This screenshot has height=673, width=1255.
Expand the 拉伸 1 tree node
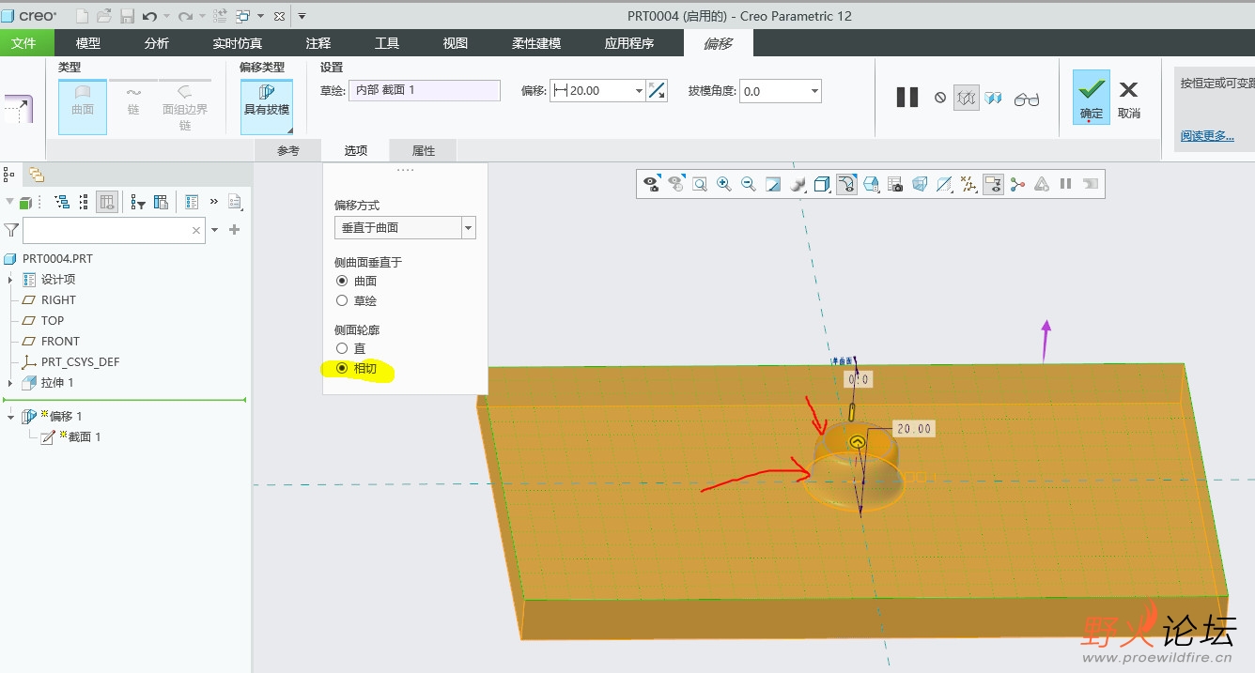[x=10, y=383]
